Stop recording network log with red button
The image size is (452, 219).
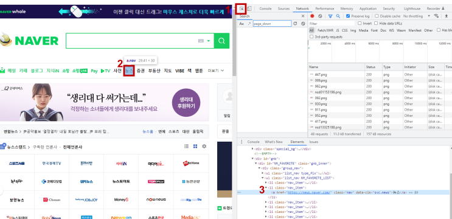(x=312, y=16)
